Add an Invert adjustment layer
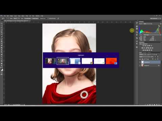The height and width of the screenshot is (121, 162). [x=143, y=50]
